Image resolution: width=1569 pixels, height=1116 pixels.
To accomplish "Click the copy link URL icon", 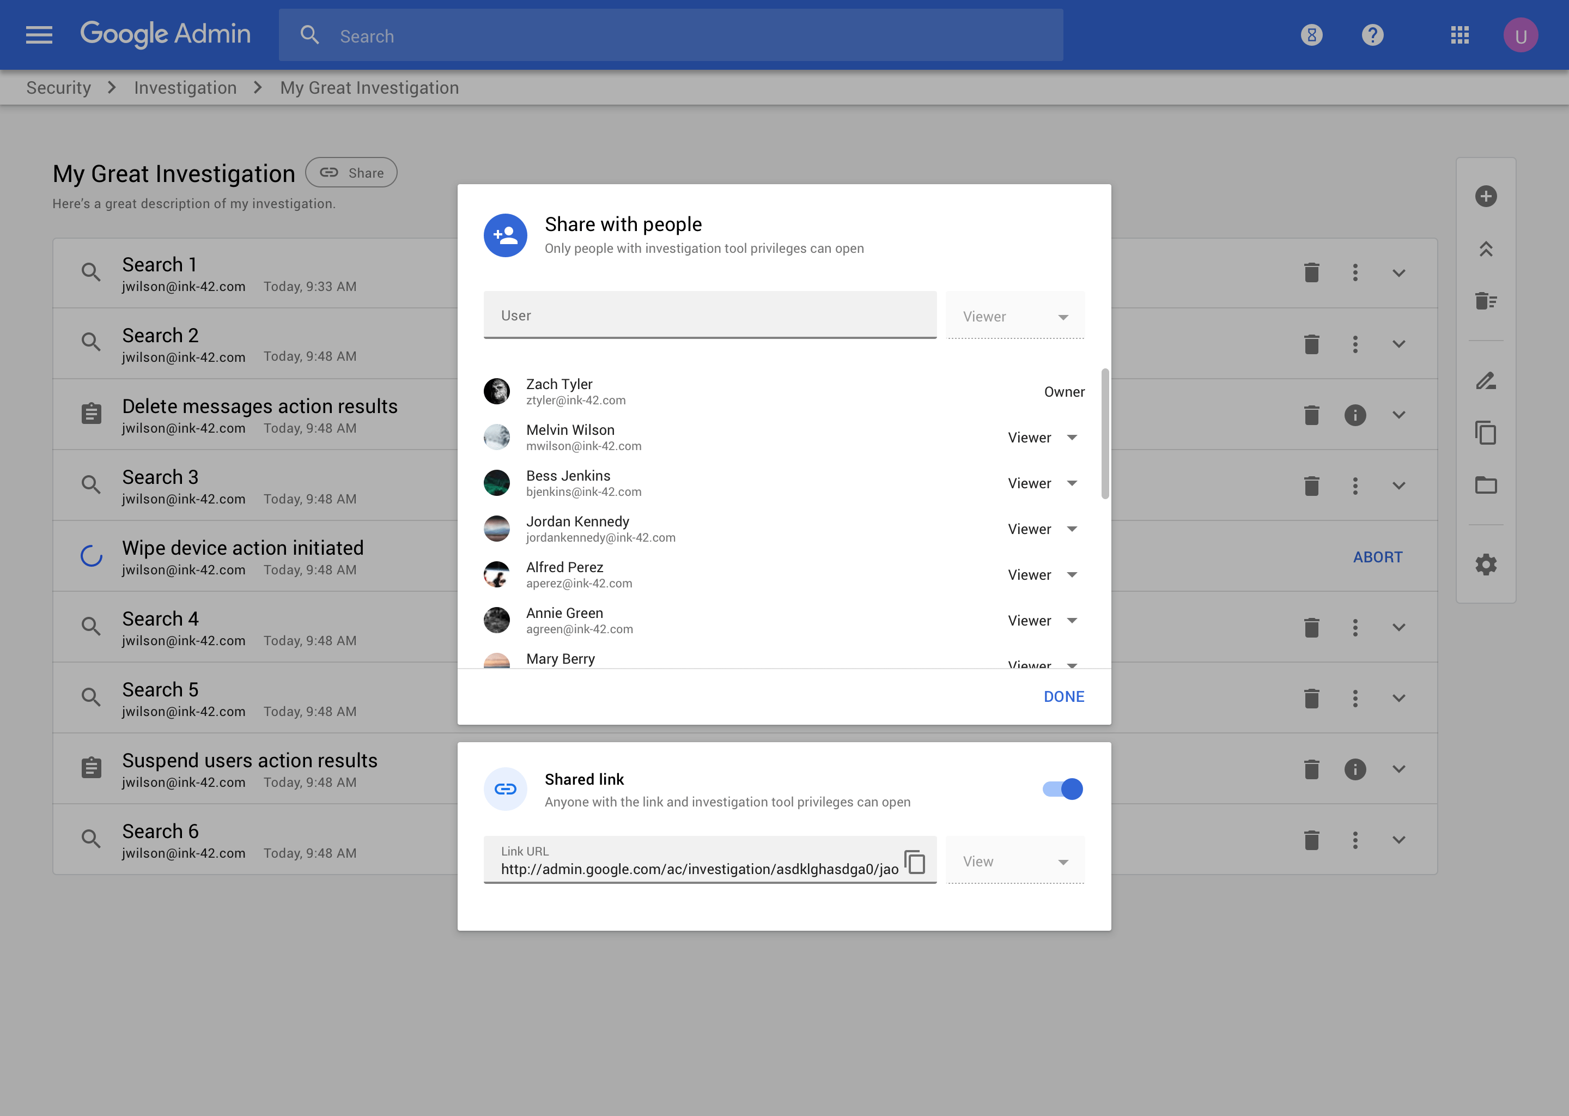I will coord(915,861).
